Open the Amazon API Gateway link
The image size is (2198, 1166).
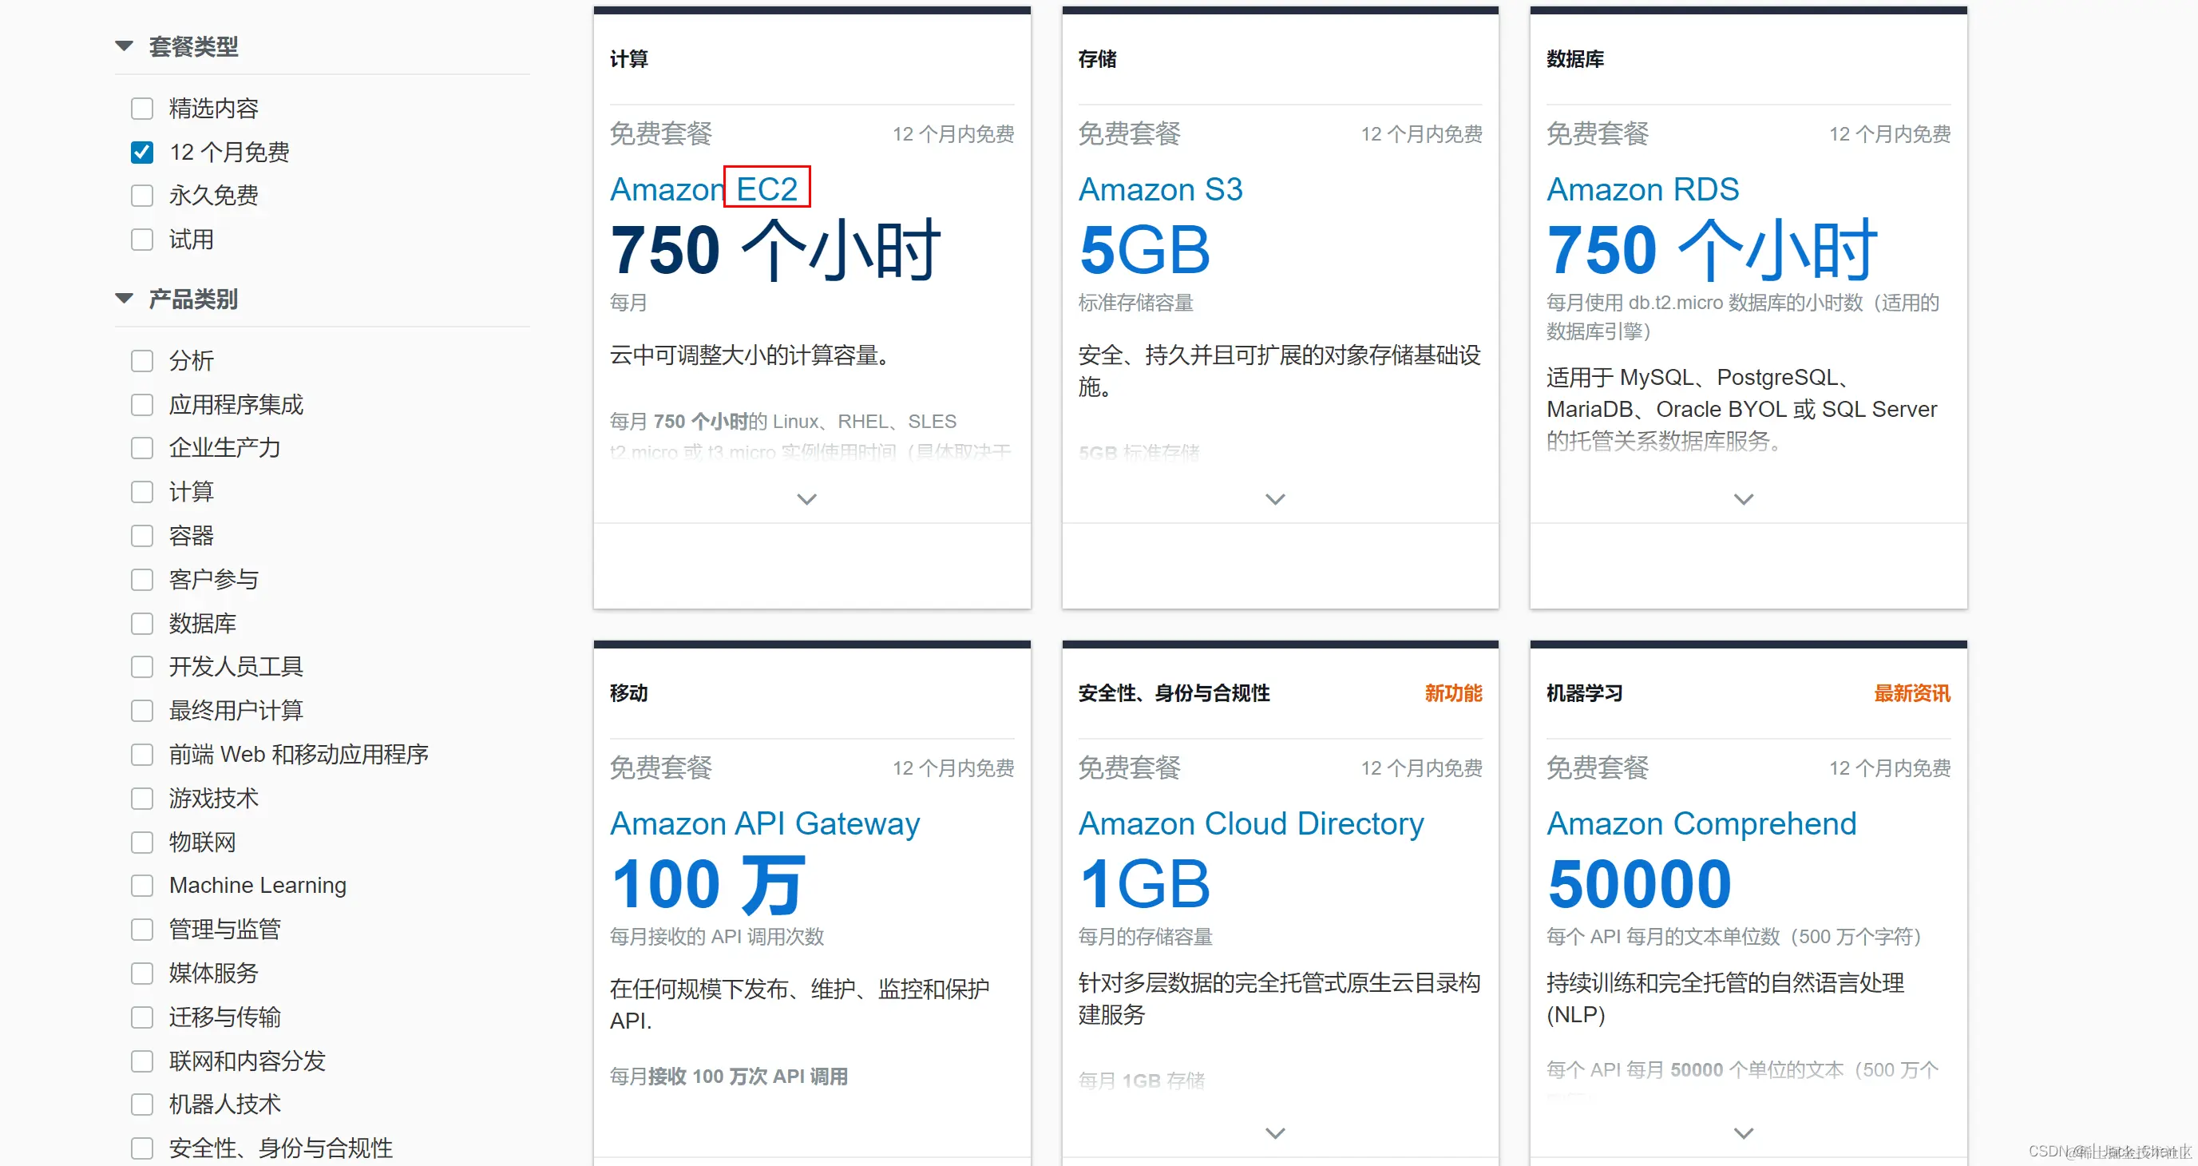point(765,823)
